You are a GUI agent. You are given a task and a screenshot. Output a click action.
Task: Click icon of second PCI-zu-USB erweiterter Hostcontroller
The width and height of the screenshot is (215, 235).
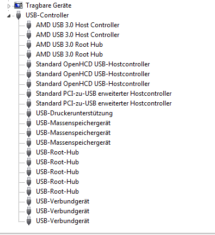click(x=29, y=103)
